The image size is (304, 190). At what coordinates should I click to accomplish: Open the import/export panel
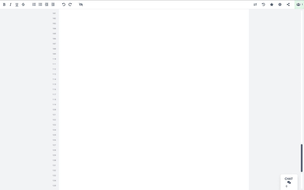(255, 4)
